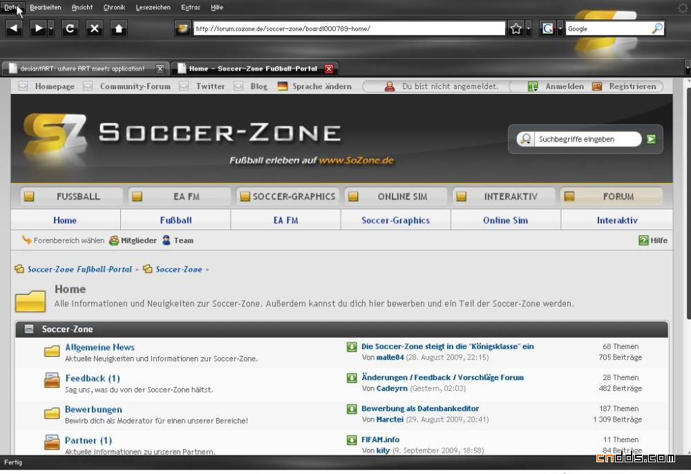Open the Hilfe menu in menu bar
Image resolution: width=691 pixels, height=474 pixels.
click(x=217, y=8)
